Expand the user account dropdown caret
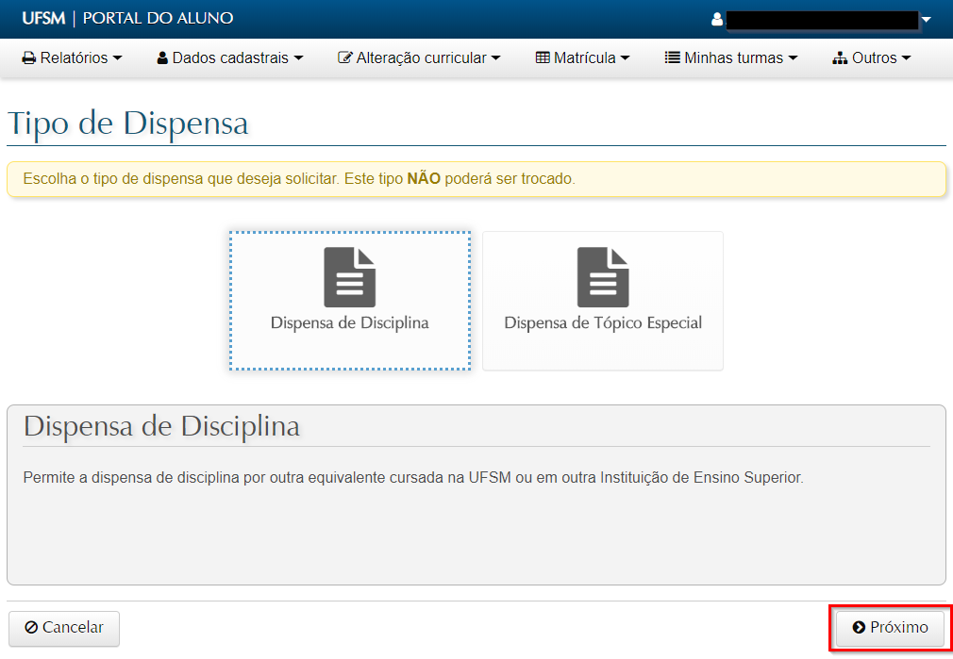Image resolution: width=953 pixels, height=659 pixels. coord(926,20)
